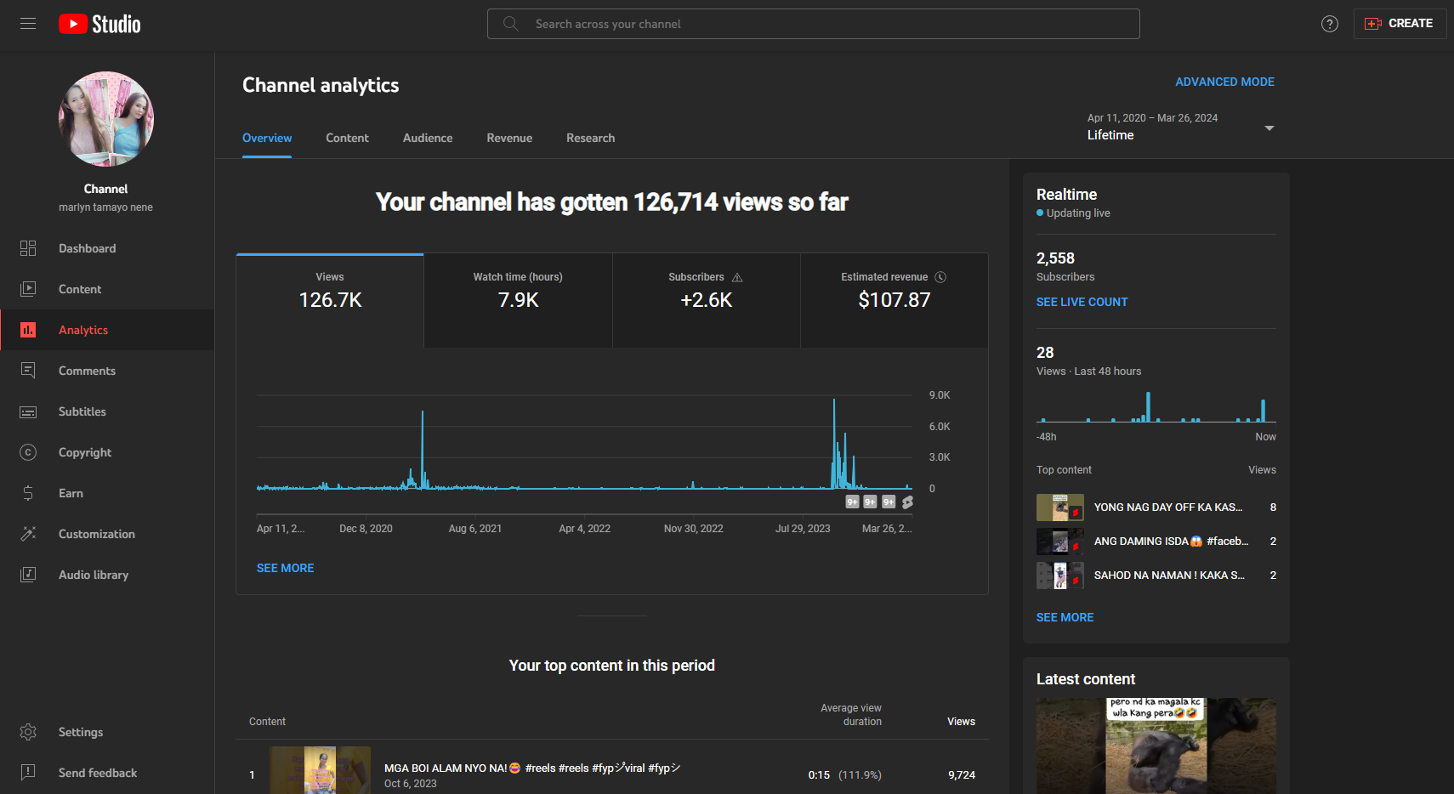The width and height of the screenshot is (1454, 794).
Task: Switch to the Research tab
Action: point(590,138)
